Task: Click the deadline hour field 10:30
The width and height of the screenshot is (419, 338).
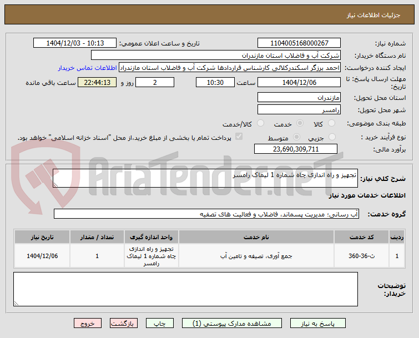Action: 215,83
